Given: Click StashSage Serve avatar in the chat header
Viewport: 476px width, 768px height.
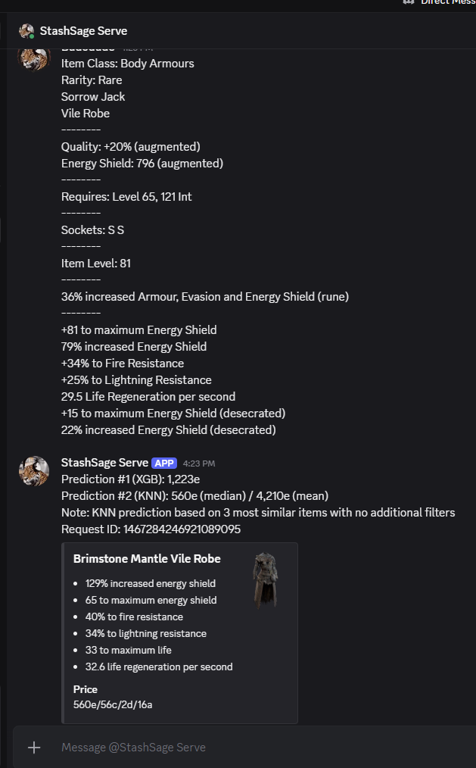Looking at the screenshot, I should coord(26,31).
